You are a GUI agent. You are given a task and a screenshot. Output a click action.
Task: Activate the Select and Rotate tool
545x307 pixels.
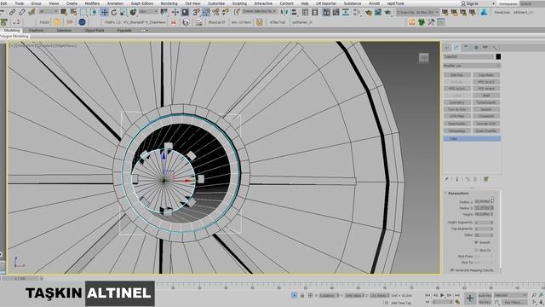(114, 13)
